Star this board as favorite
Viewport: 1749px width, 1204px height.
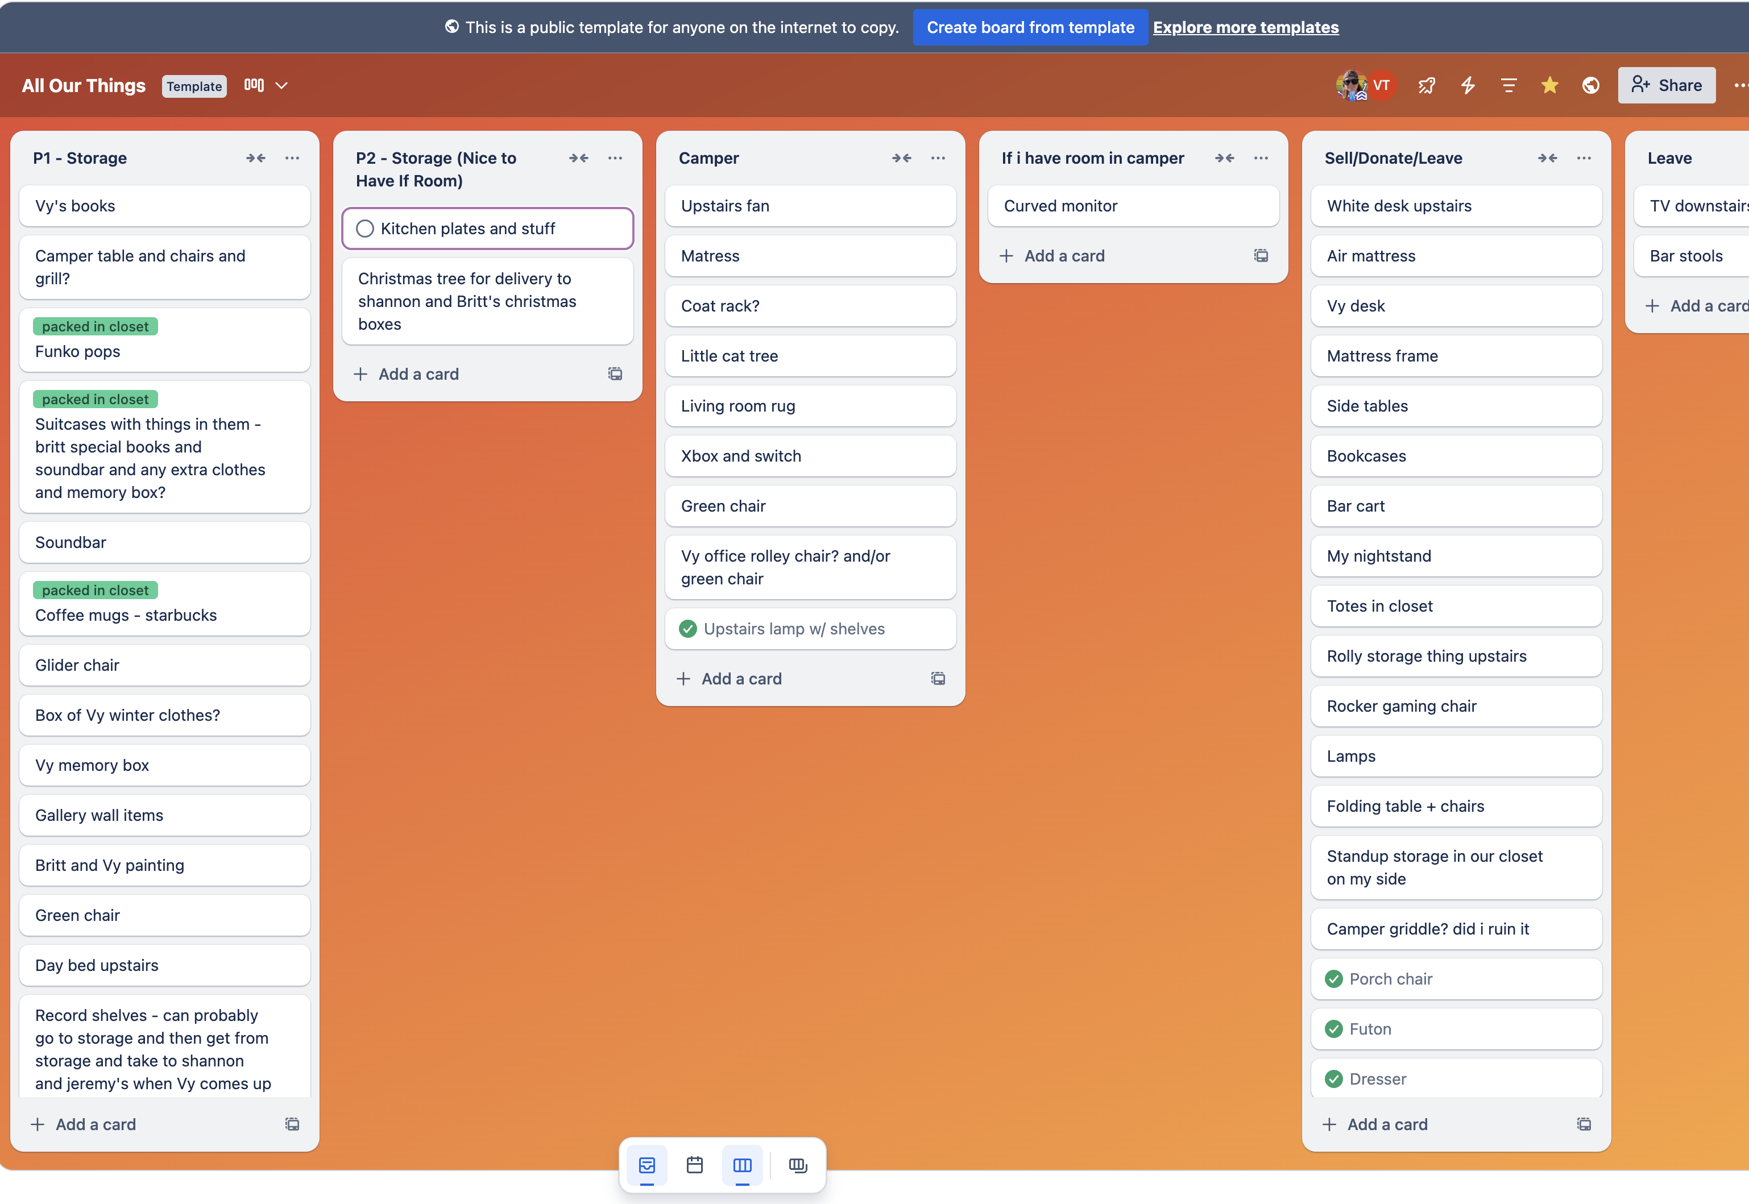coord(1550,85)
